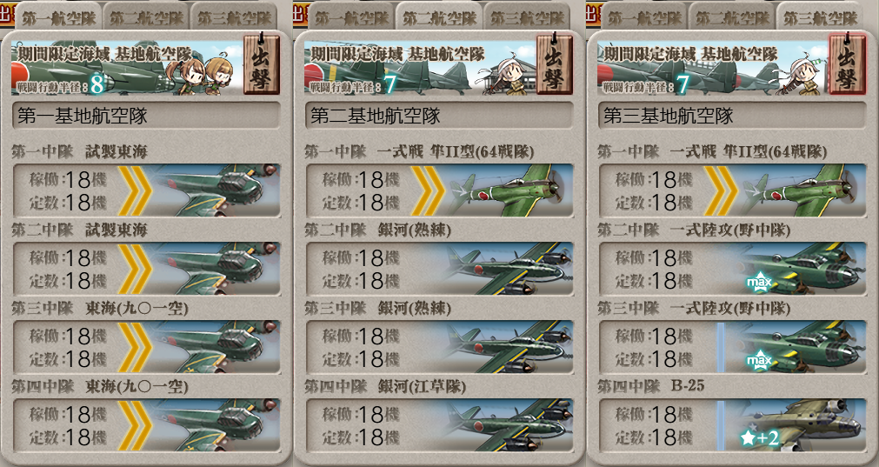Edit the 第二基地航空隊 name field
879x467 pixels.
pos(440,116)
